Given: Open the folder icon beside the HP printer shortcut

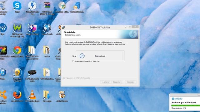Looking at the screenshot, I should [x=47, y=72].
